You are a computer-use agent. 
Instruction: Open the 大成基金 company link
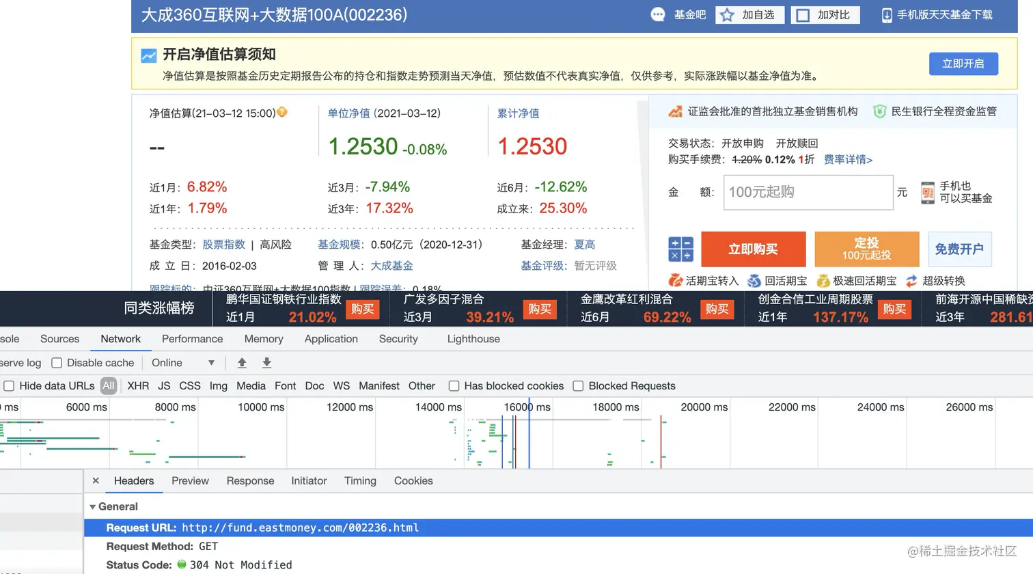click(x=392, y=266)
